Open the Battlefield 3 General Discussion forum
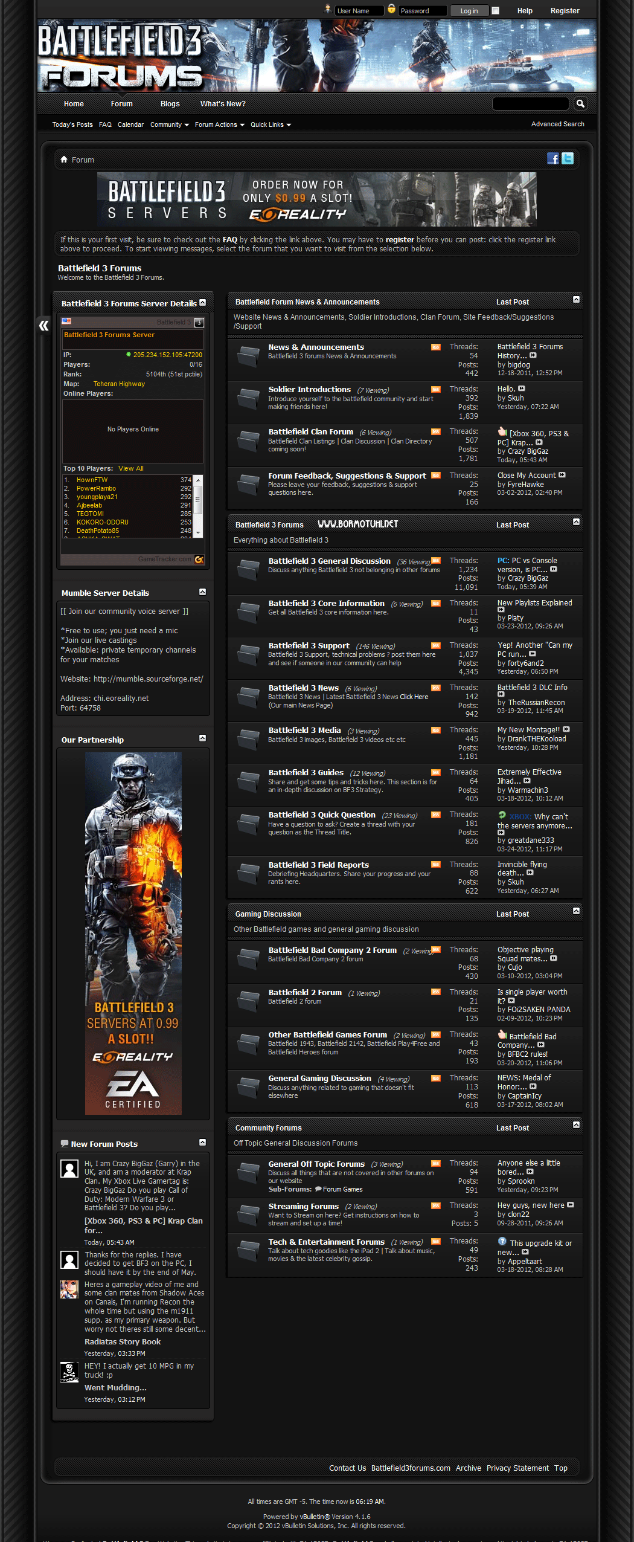Image resolution: width=634 pixels, height=1542 pixels. (329, 561)
